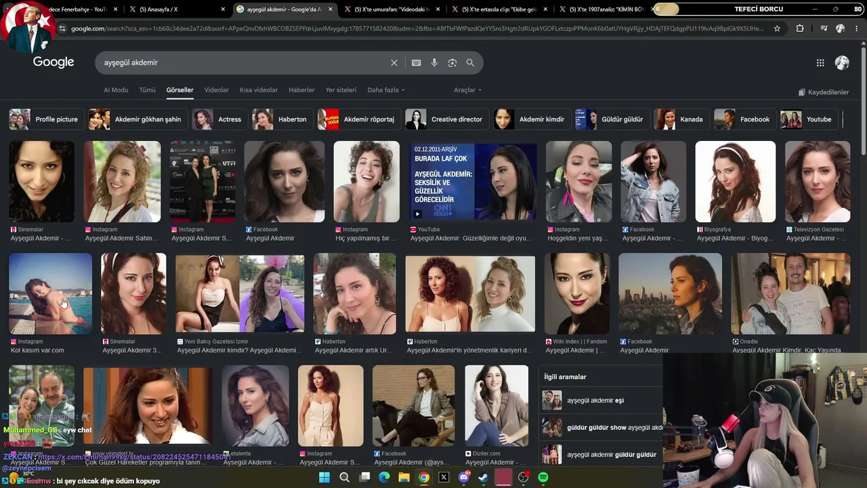Viewport: 867px width, 488px height.
Task: View site information icon in address bar
Action: coord(62,28)
